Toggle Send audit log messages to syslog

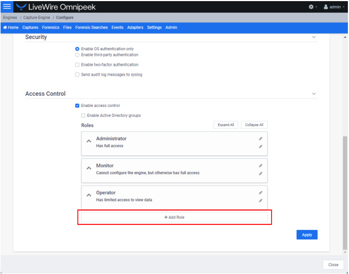77,75
